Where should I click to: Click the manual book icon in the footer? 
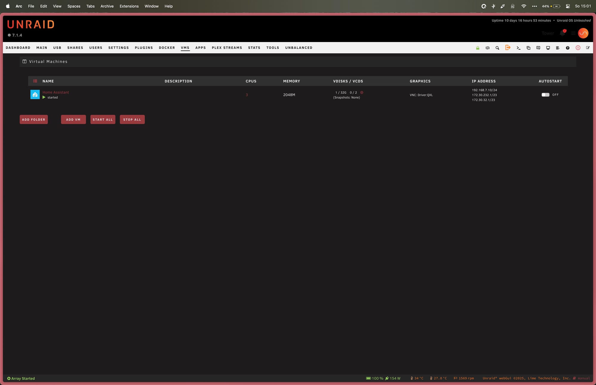[x=574, y=378]
